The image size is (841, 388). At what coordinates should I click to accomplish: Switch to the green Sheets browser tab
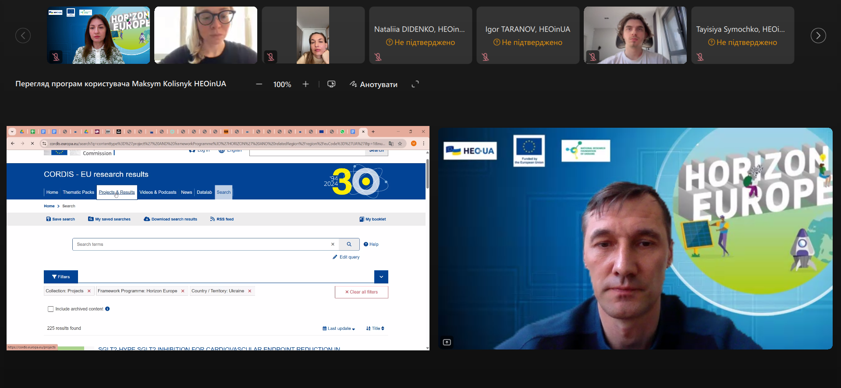coord(32,131)
